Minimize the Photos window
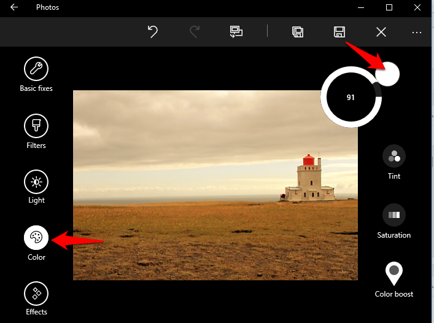The width and height of the screenshot is (434, 323). click(361, 7)
